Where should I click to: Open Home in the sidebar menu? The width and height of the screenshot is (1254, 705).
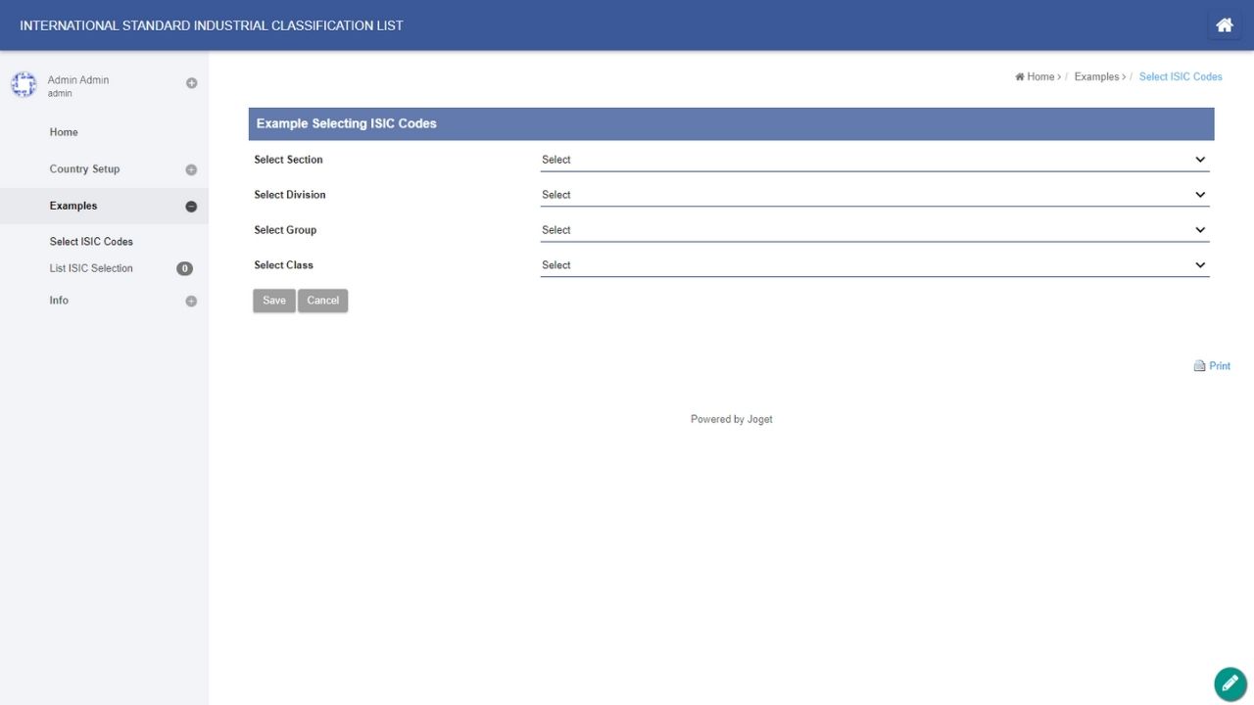tap(64, 132)
